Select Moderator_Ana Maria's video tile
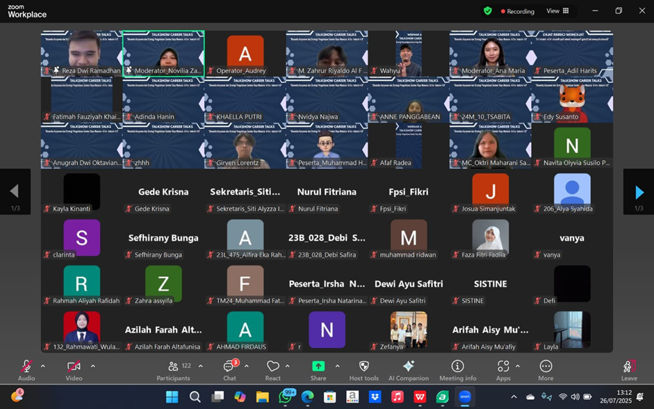The width and height of the screenshot is (654, 409). [490, 54]
